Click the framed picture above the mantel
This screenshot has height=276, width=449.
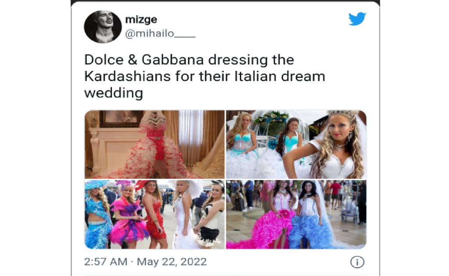click(x=120, y=118)
